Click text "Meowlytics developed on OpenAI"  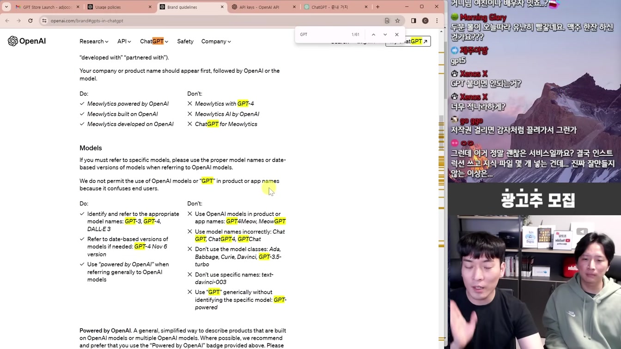click(x=130, y=124)
